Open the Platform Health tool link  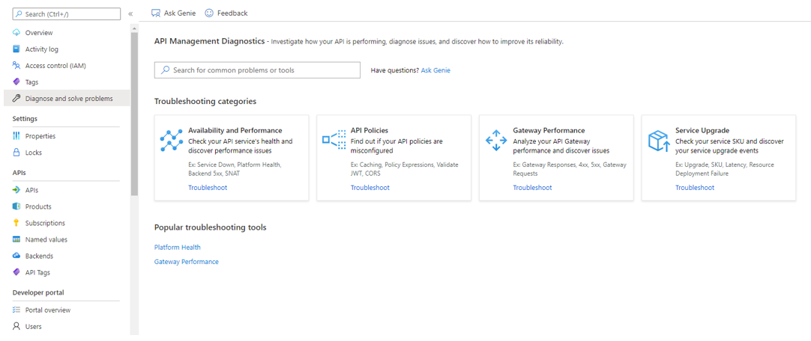(x=178, y=248)
